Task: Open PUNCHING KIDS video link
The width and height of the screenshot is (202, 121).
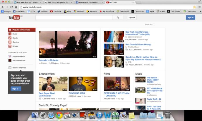Action: pos(77,93)
